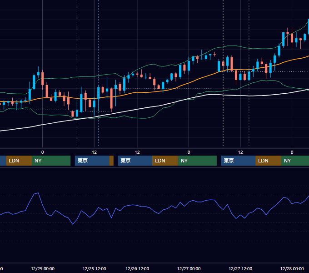
Task: Select the 東京 session block above 12/25 12:00
Action: [x=92, y=161]
